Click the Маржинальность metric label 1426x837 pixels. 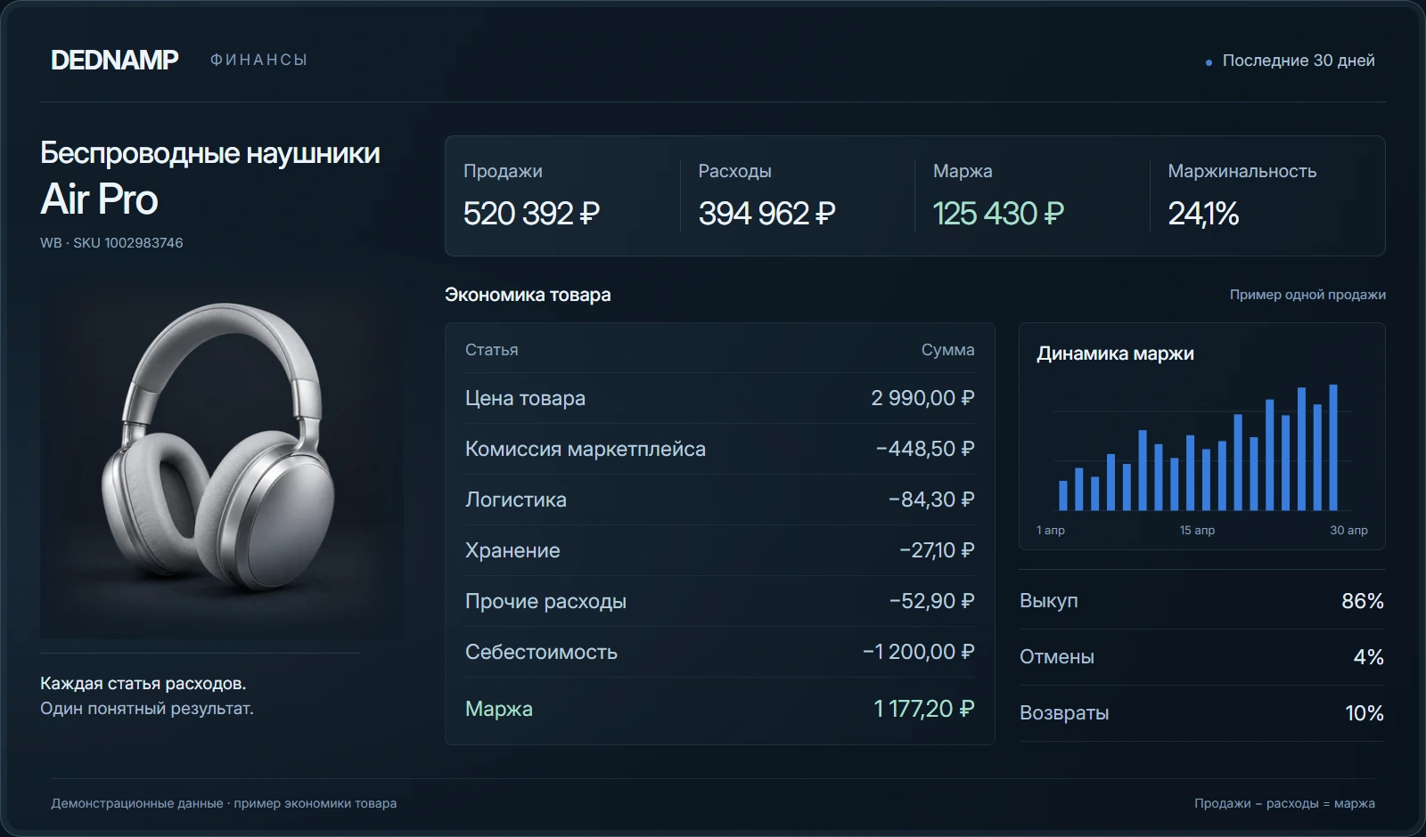click(1242, 171)
